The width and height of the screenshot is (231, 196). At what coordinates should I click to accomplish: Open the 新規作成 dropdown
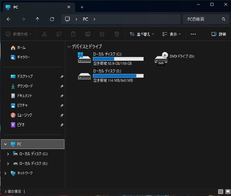click(19, 34)
